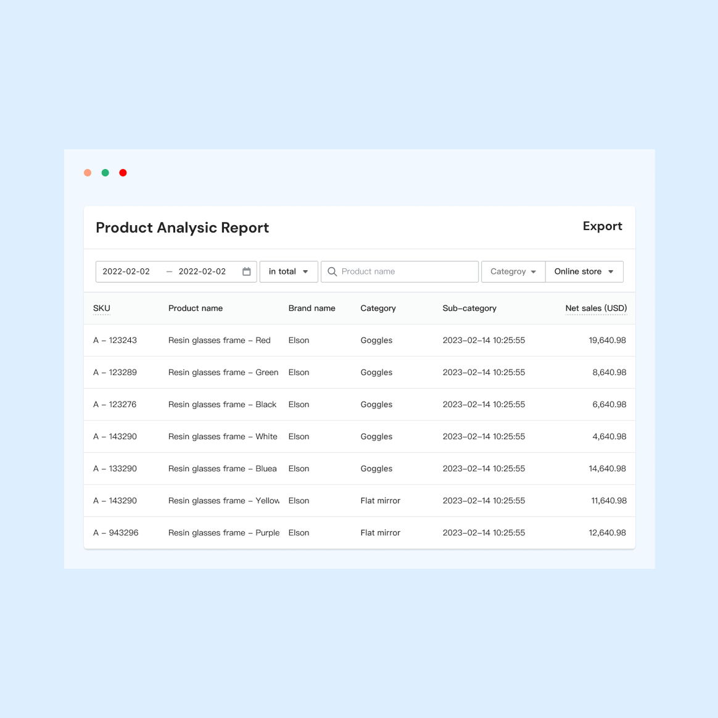
Task: Click the Product Analysic Report title
Action: pos(182,228)
